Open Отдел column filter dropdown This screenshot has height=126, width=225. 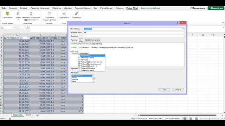[59, 38]
